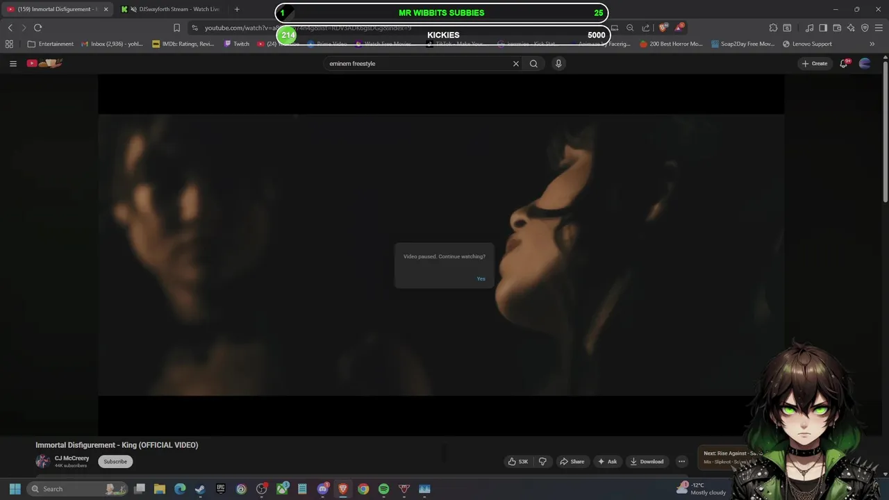The height and width of the screenshot is (500, 889).
Task: Open the Share video button
Action: tap(572, 461)
